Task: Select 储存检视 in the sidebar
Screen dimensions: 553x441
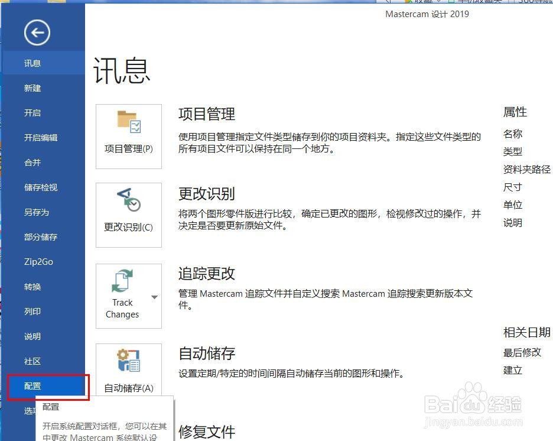Action: click(43, 187)
